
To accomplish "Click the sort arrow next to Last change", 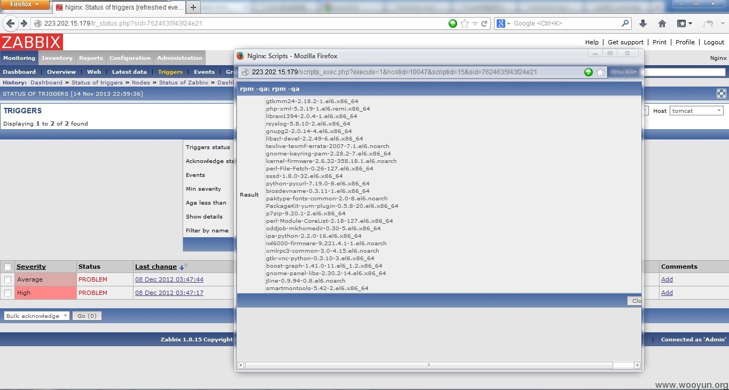I will [x=182, y=267].
